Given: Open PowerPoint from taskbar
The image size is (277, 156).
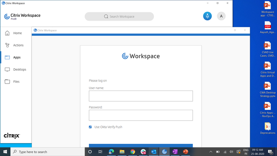Looking at the screenshot, I should pyautogui.click(x=185, y=152).
